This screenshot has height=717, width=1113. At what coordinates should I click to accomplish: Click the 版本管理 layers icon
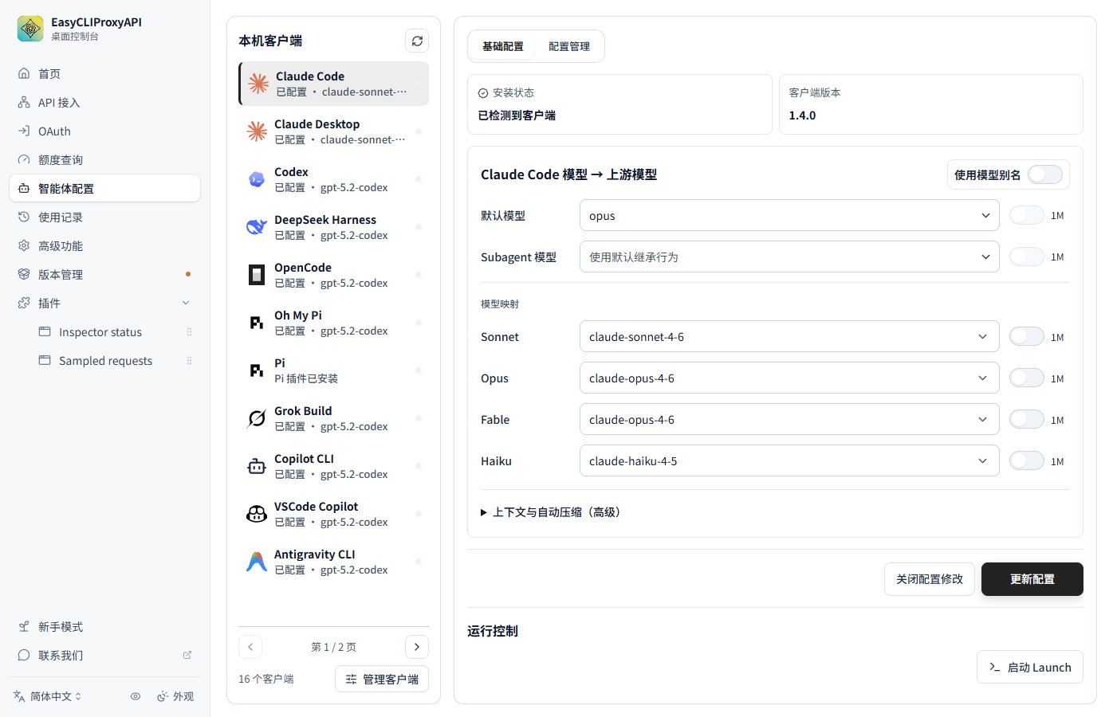tap(24, 274)
